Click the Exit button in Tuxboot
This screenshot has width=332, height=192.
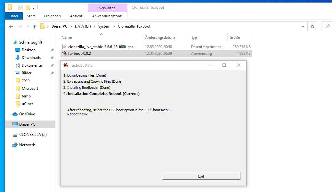click(201, 176)
